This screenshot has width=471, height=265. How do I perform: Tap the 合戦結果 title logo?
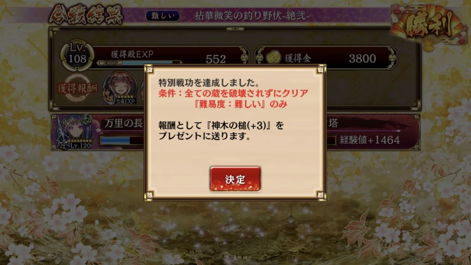coord(86,14)
